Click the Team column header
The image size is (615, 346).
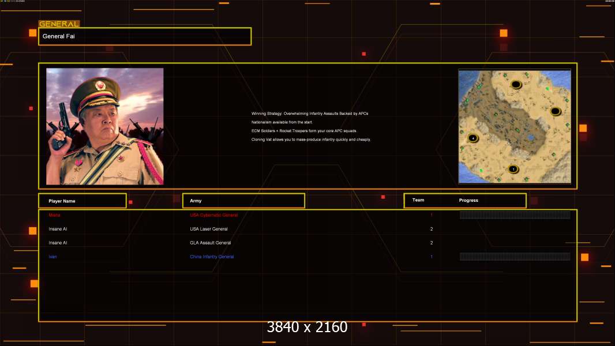point(418,200)
